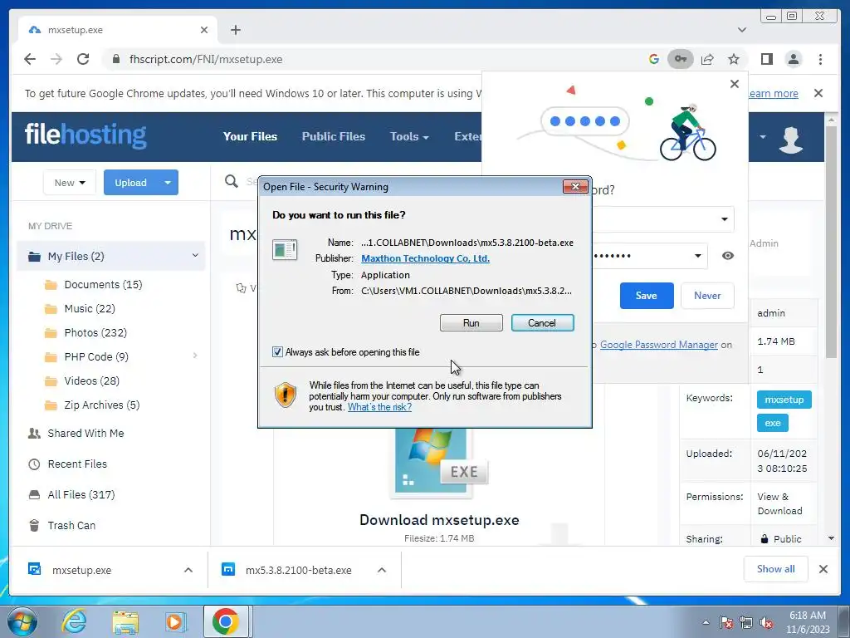Click the Recent Files clock icon
This screenshot has height=638, width=850.
[x=34, y=464]
